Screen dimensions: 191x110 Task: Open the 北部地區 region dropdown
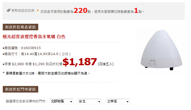(x=62, y=102)
